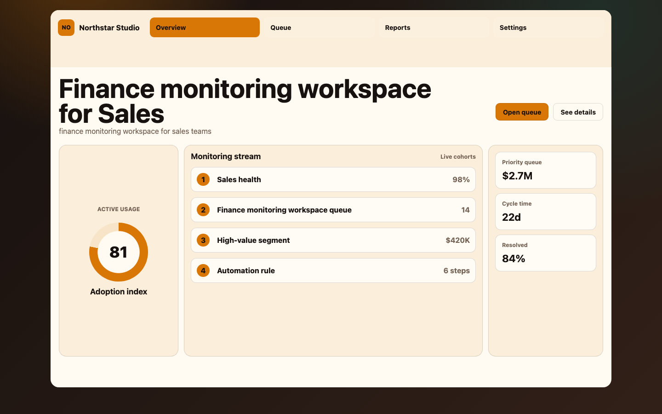662x414 pixels.
Task: Click the number 1 badge for Sales health
Action: pyautogui.click(x=203, y=179)
